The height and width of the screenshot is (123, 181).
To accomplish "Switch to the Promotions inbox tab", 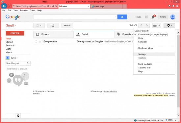I will pyautogui.click(x=124, y=34).
